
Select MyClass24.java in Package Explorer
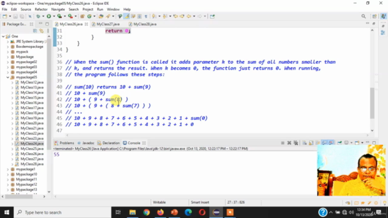pos(32,144)
